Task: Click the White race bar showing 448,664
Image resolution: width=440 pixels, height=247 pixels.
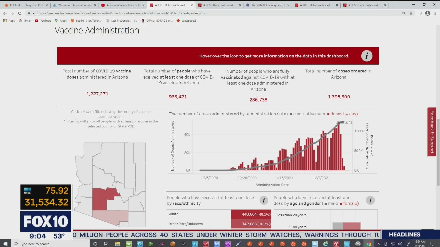Action: (251, 214)
